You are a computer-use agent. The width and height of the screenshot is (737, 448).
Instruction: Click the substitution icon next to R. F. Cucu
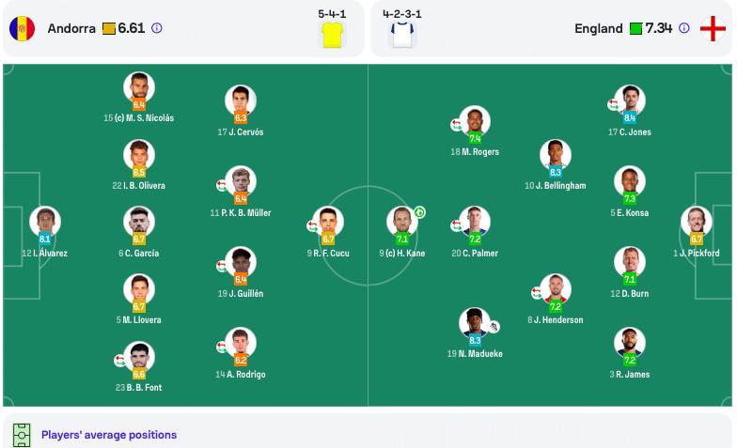pyautogui.click(x=312, y=226)
